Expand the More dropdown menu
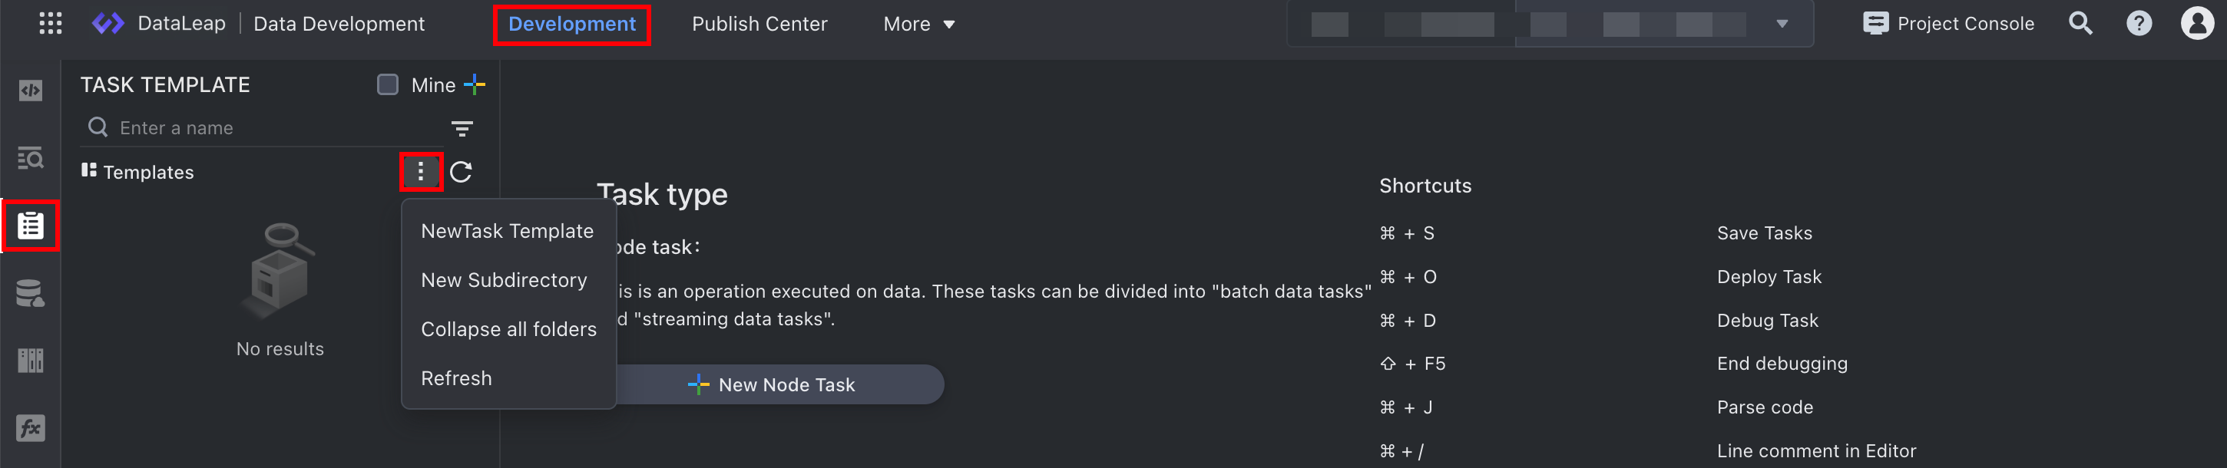Image resolution: width=2227 pixels, height=468 pixels. coord(918,25)
